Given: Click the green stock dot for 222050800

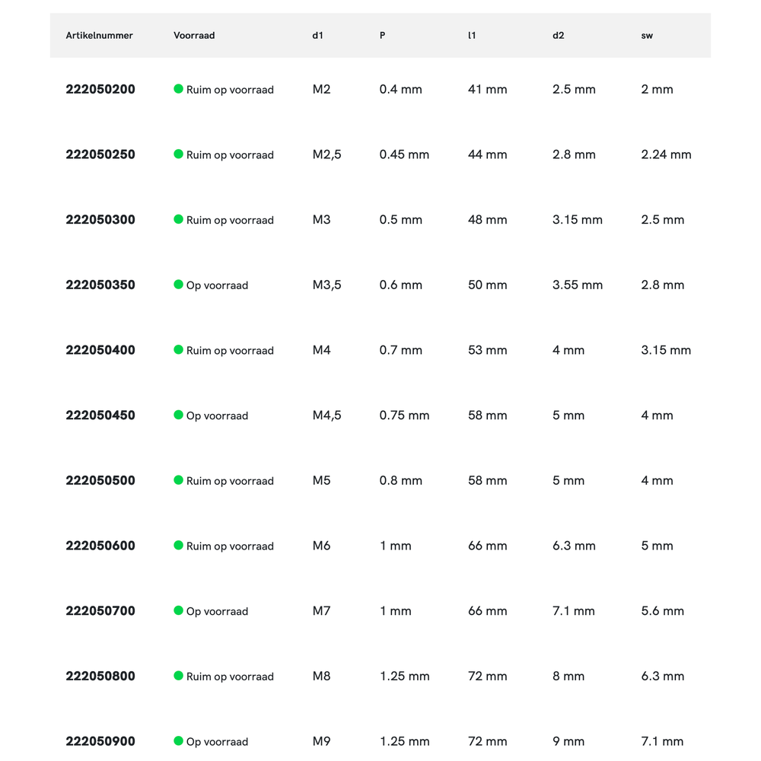Looking at the screenshot, I should point(179,676).
